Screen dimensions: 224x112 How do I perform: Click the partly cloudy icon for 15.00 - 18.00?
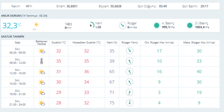point(42,82)
